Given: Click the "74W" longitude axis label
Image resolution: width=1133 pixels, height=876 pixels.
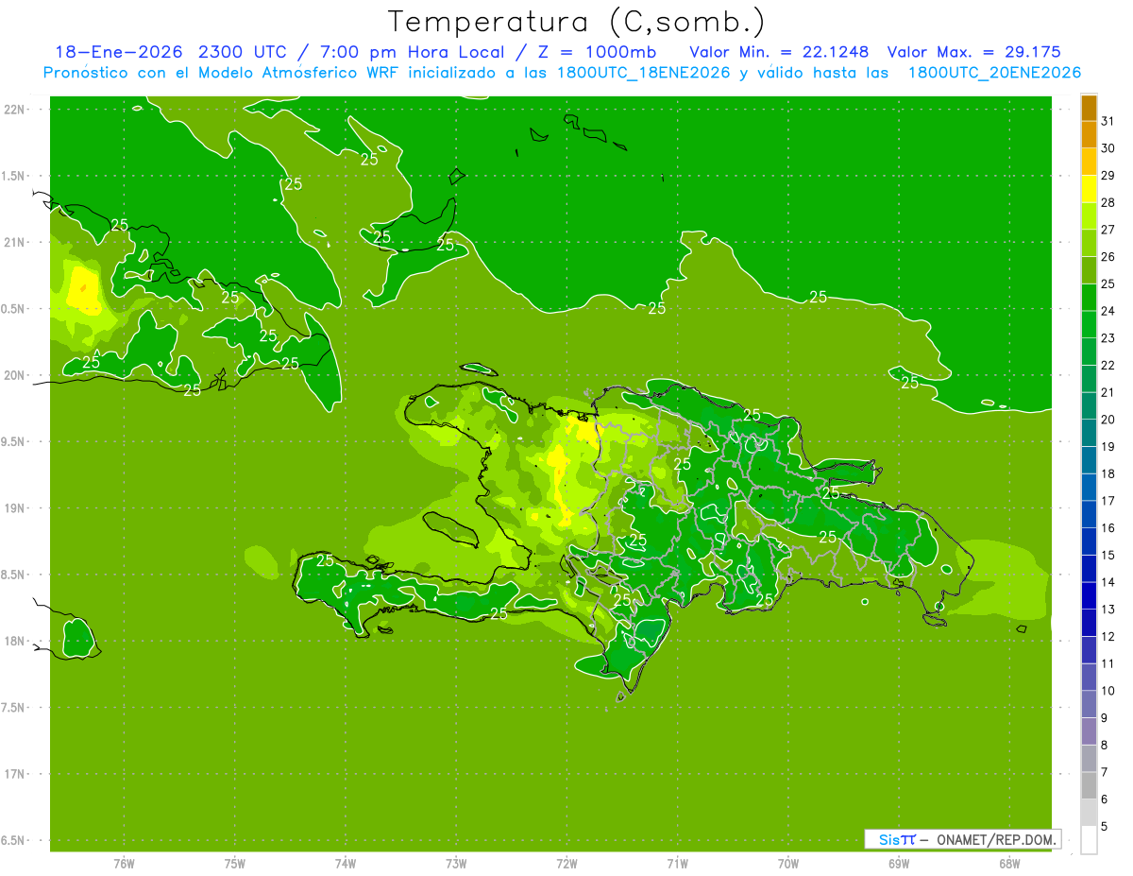Looking at the screenshot, I should pos(346,863).
